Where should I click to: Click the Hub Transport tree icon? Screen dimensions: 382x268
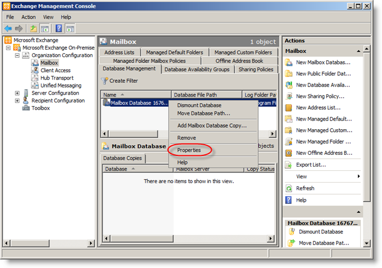click(35, 78)
